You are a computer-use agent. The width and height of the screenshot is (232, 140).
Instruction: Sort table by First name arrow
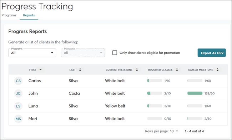point(41,70)
